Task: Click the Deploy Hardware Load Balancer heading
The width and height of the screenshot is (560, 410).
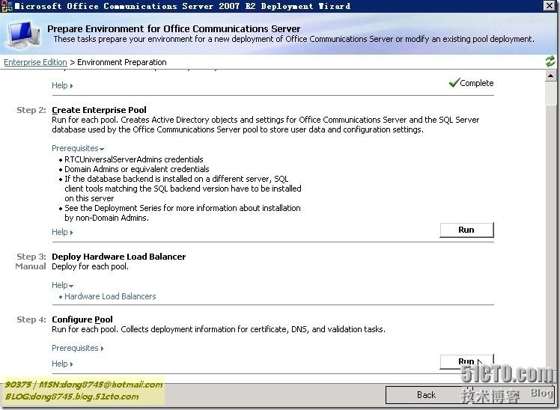Action: point(118,257)
